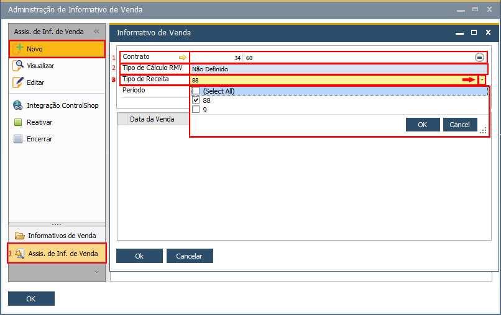Viewport: 501px width, 315px height.
Task: Click the sidebar splitter handle dots
Action: point(57,224)
